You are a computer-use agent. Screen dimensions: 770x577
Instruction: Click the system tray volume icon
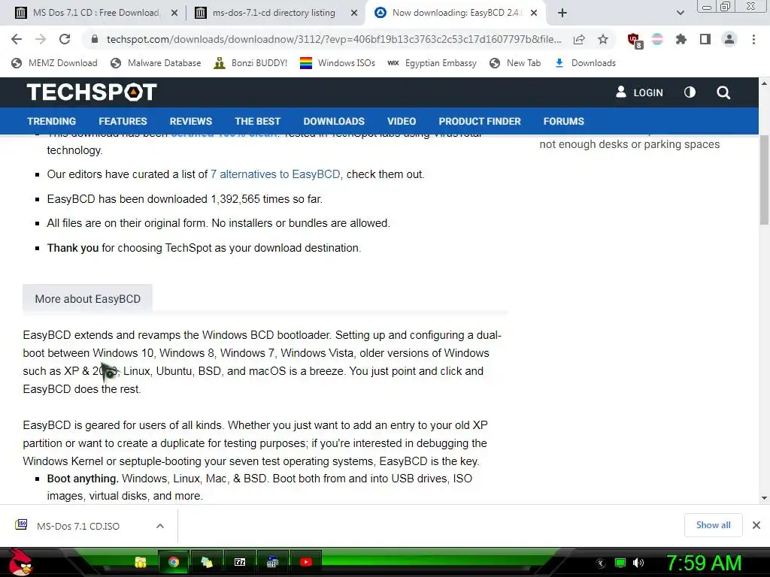point(638,563)
